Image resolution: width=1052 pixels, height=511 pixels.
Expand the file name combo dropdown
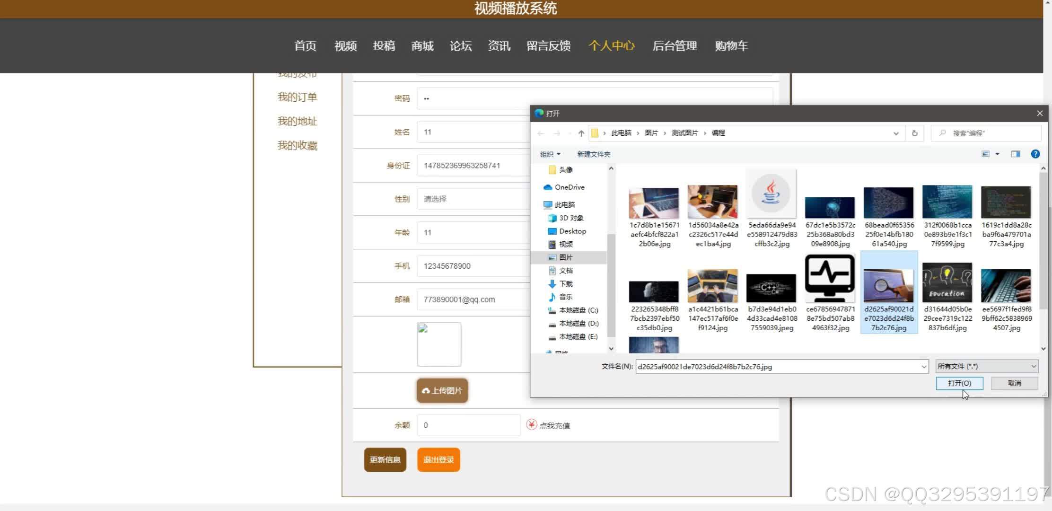pos(923,367)
